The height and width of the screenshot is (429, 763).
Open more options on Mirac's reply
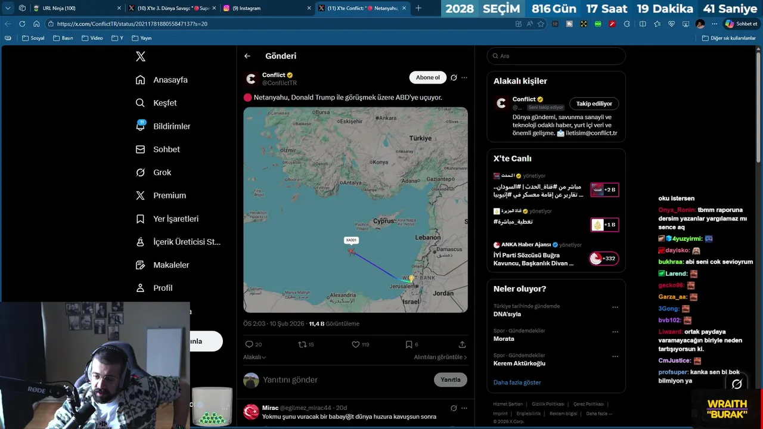464,408
